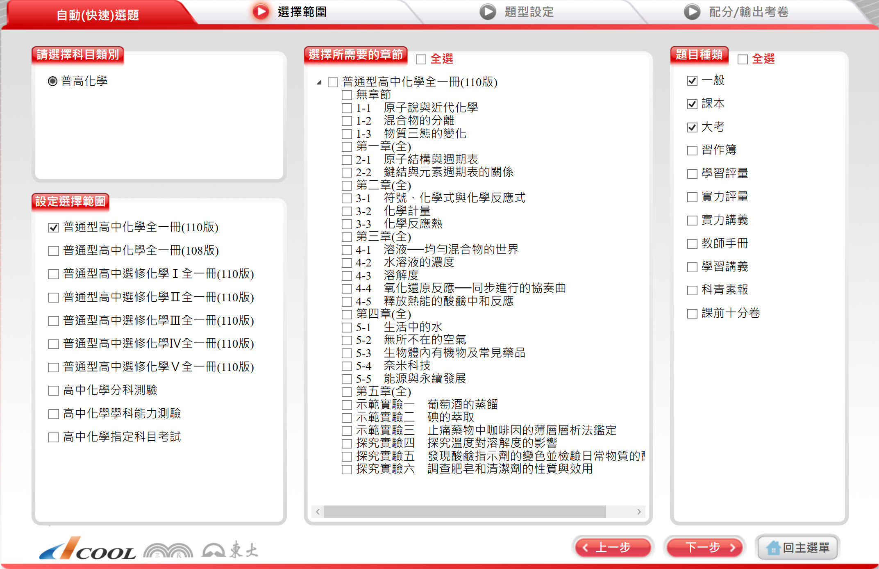Click the play icon beside 題型設定
The height and width of the screenshot is (569, 879).
point(488,12)
